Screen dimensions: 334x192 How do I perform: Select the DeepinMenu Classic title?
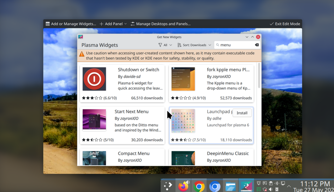tap(228, 153)
